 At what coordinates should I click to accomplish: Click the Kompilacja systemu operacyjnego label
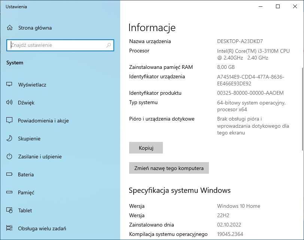pos(168,234)
